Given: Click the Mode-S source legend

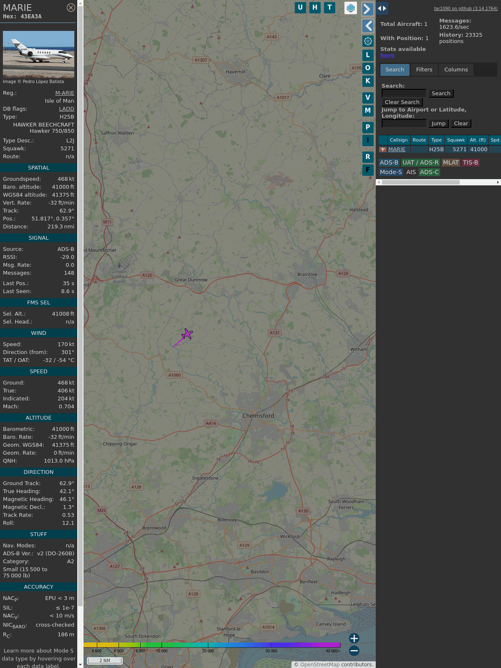Looking at the screenshot, I should coord(391,172).
